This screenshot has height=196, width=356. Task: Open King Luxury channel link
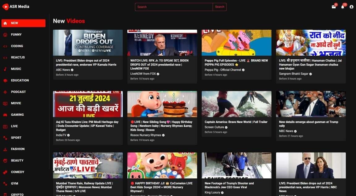212,192
